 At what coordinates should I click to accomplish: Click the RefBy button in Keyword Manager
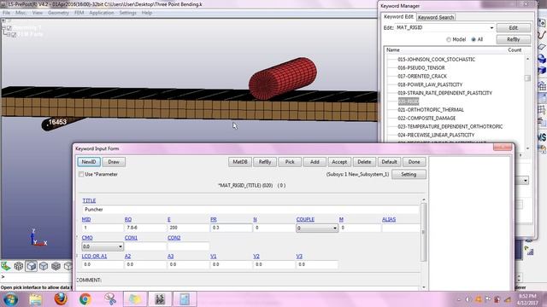click(x=513, y=39)
